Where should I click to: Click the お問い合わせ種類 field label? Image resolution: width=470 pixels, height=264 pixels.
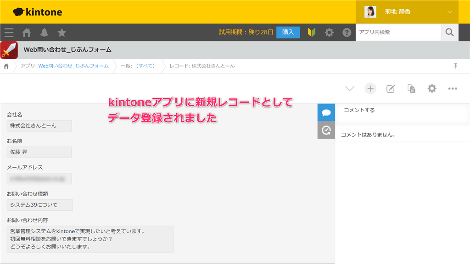coord(27,194)
